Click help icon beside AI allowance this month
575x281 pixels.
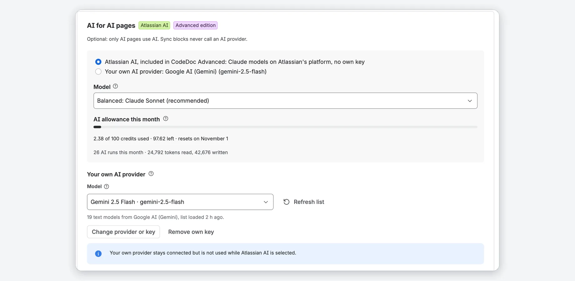[x=166, y=119]
